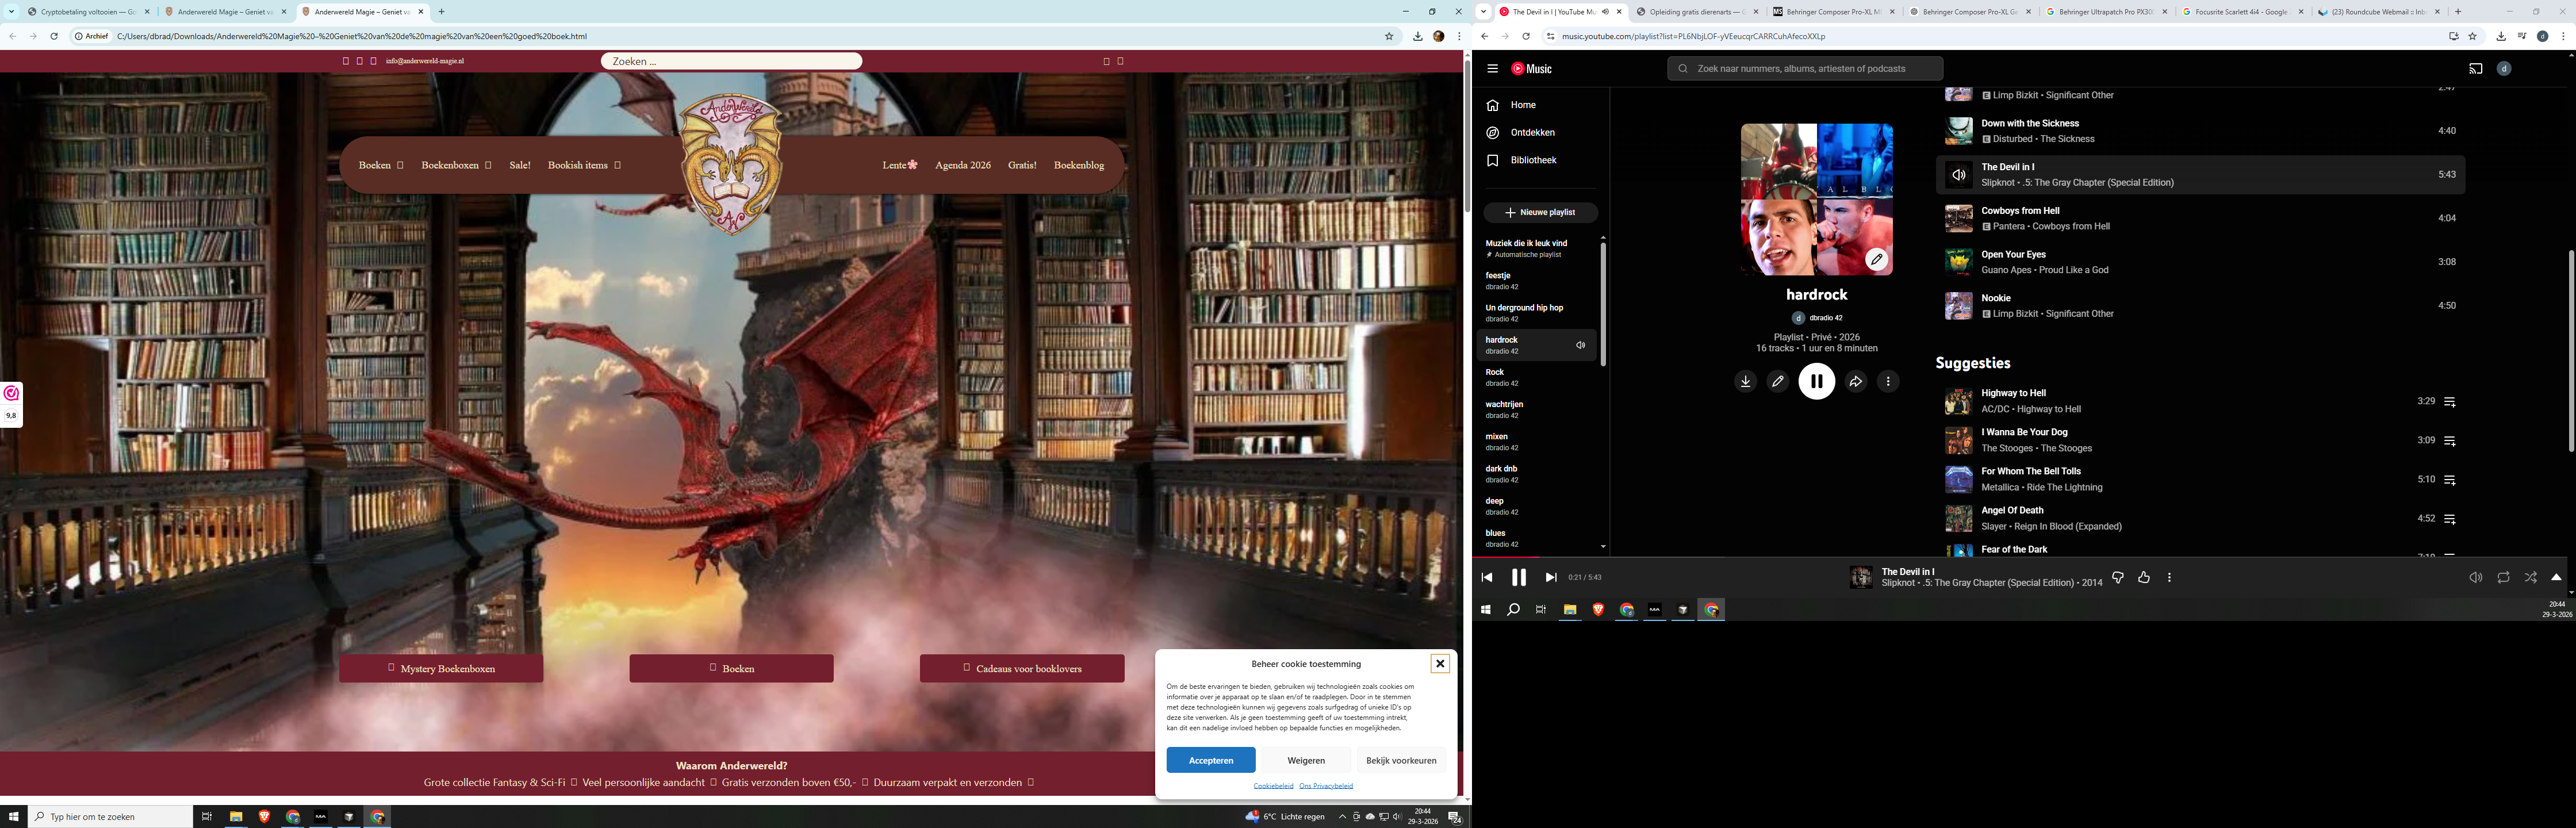Viewport: 2576px width, 828px height.
Task: Open the Agenda 2026 menu item
Action: point(962,165)
